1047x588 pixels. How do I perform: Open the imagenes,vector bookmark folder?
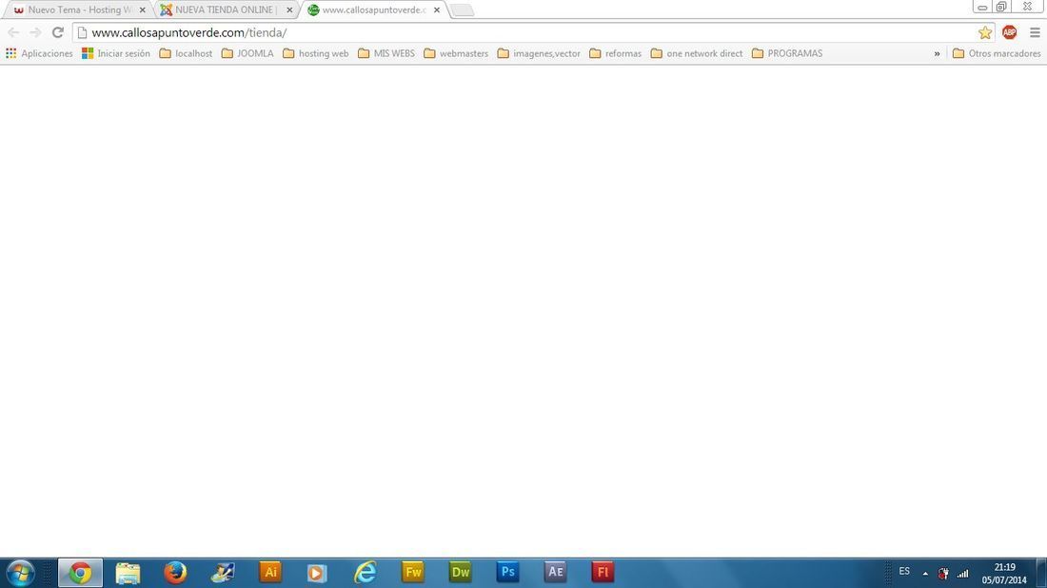click(x=539, y=53)
